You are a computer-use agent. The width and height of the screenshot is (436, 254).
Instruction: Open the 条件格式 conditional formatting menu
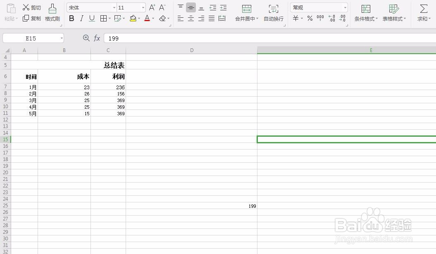pyautogui.click(x=365, y=12)
